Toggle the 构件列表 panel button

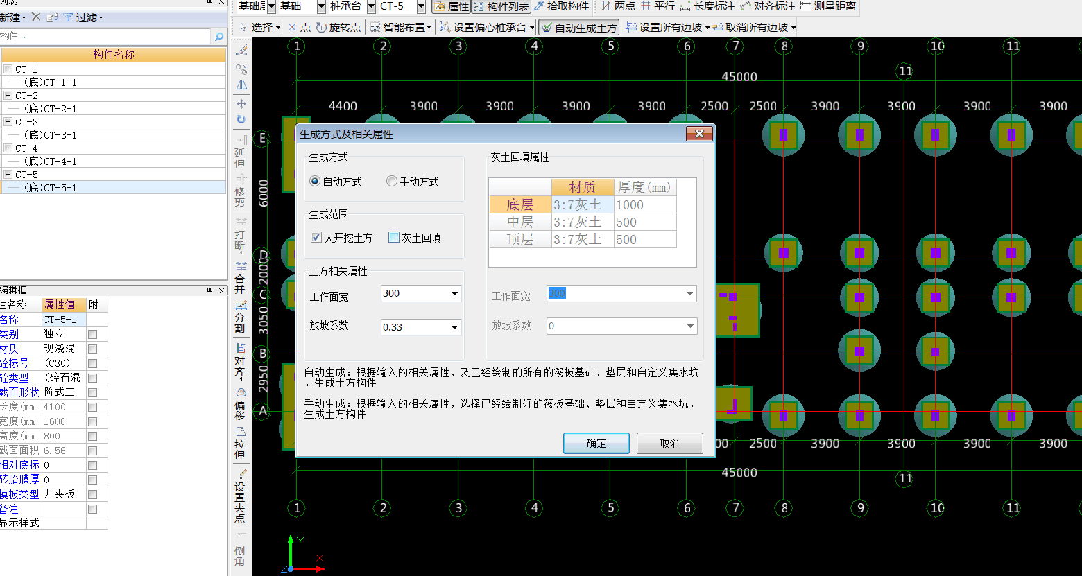[501, 6]
